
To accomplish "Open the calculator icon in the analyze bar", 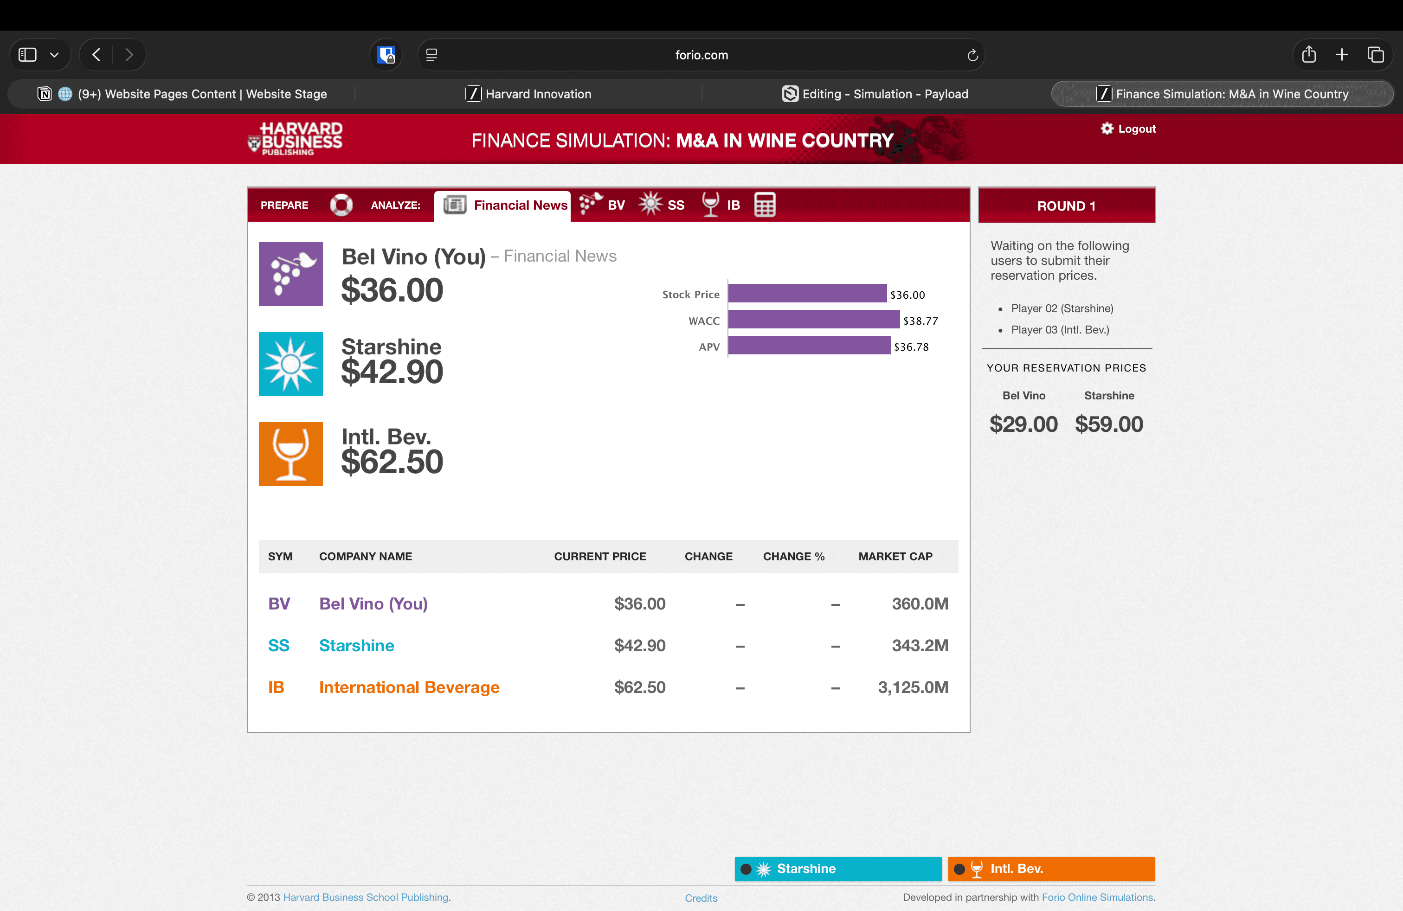I will tap(765, 205).
